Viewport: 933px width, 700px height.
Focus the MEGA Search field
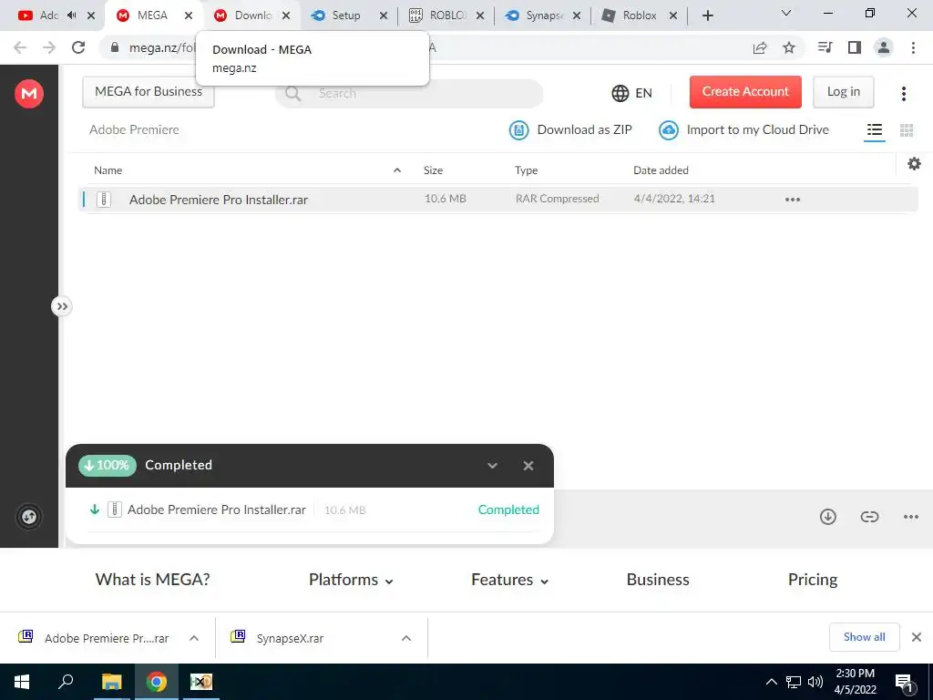tap(409, 94)
